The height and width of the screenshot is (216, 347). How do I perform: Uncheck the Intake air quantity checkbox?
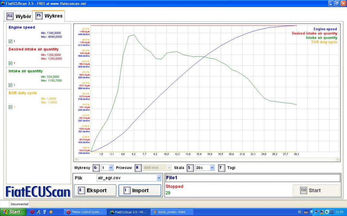click(10, 85)
